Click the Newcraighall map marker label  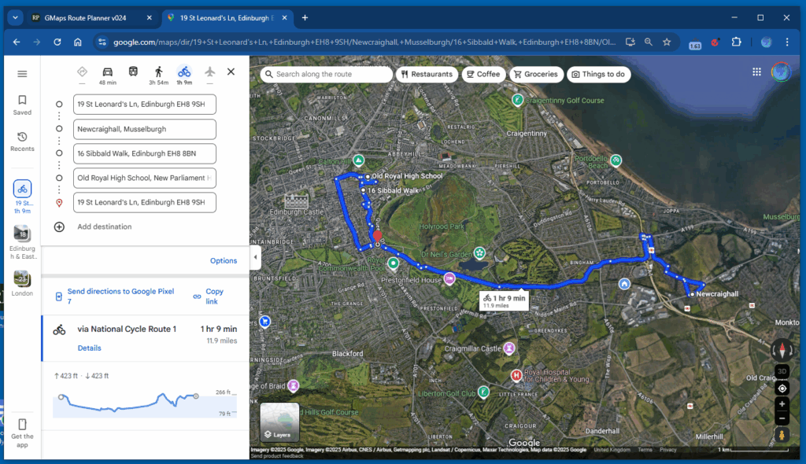point(716,294)
